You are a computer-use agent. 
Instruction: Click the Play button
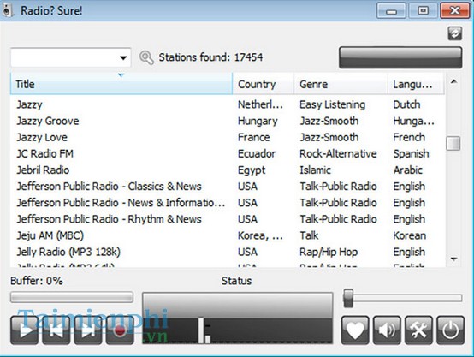(24, 330)
